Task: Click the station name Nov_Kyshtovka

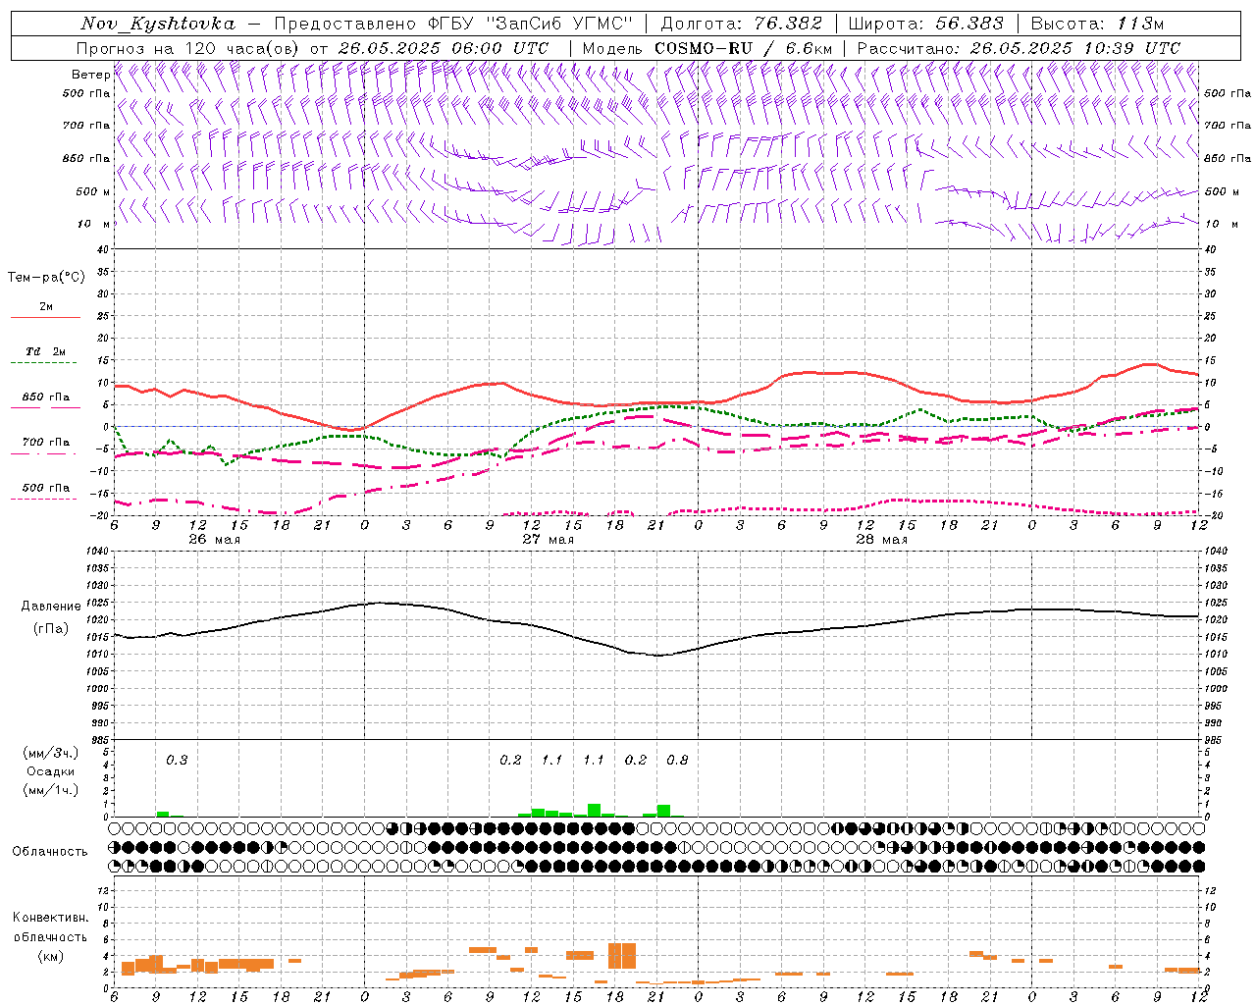Action: [x=158, y=24]
